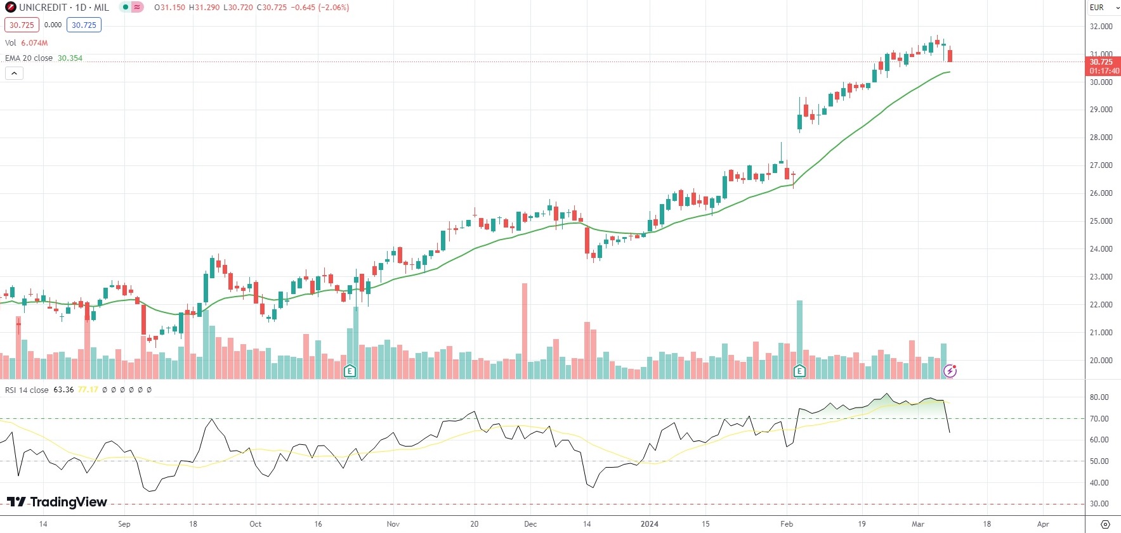Select the EMA 20 close legend

29,58
